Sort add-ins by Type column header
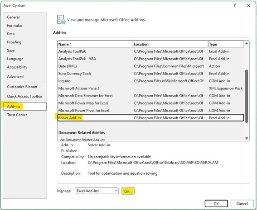 226,44
